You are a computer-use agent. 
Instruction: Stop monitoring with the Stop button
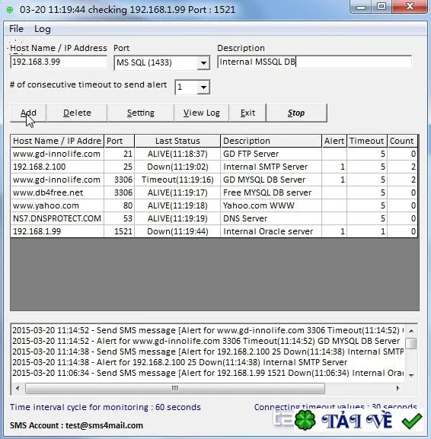[x=296, y=113]
